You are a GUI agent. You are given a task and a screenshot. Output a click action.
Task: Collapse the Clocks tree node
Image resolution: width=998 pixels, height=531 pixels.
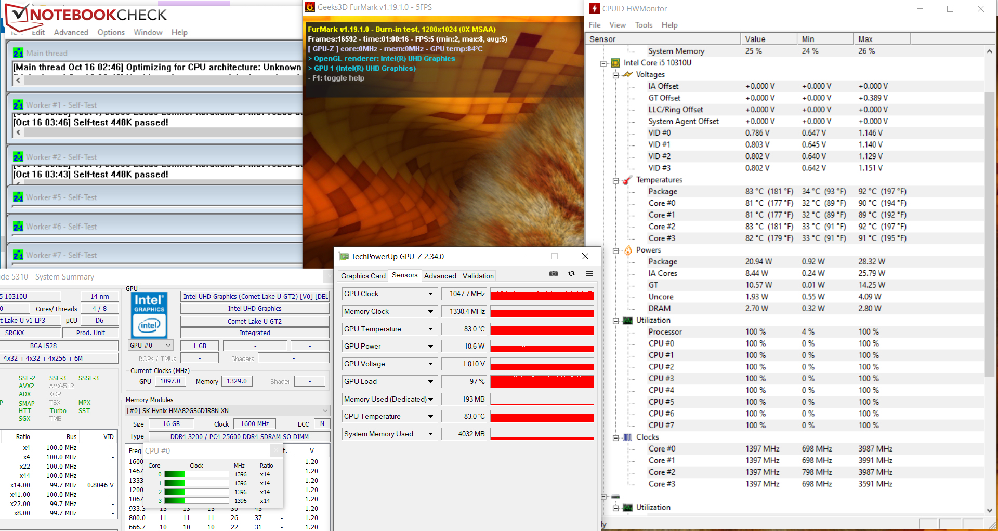click(616, 437)
